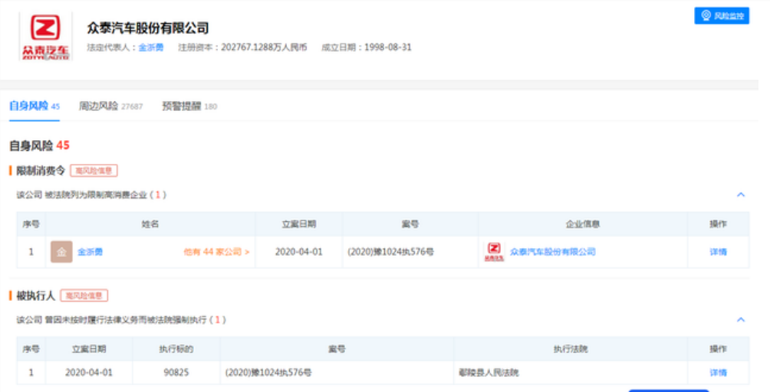The image size is (770, 392).
Task: Click the 金 avatar icon in the table
Action: click(61, 252)
